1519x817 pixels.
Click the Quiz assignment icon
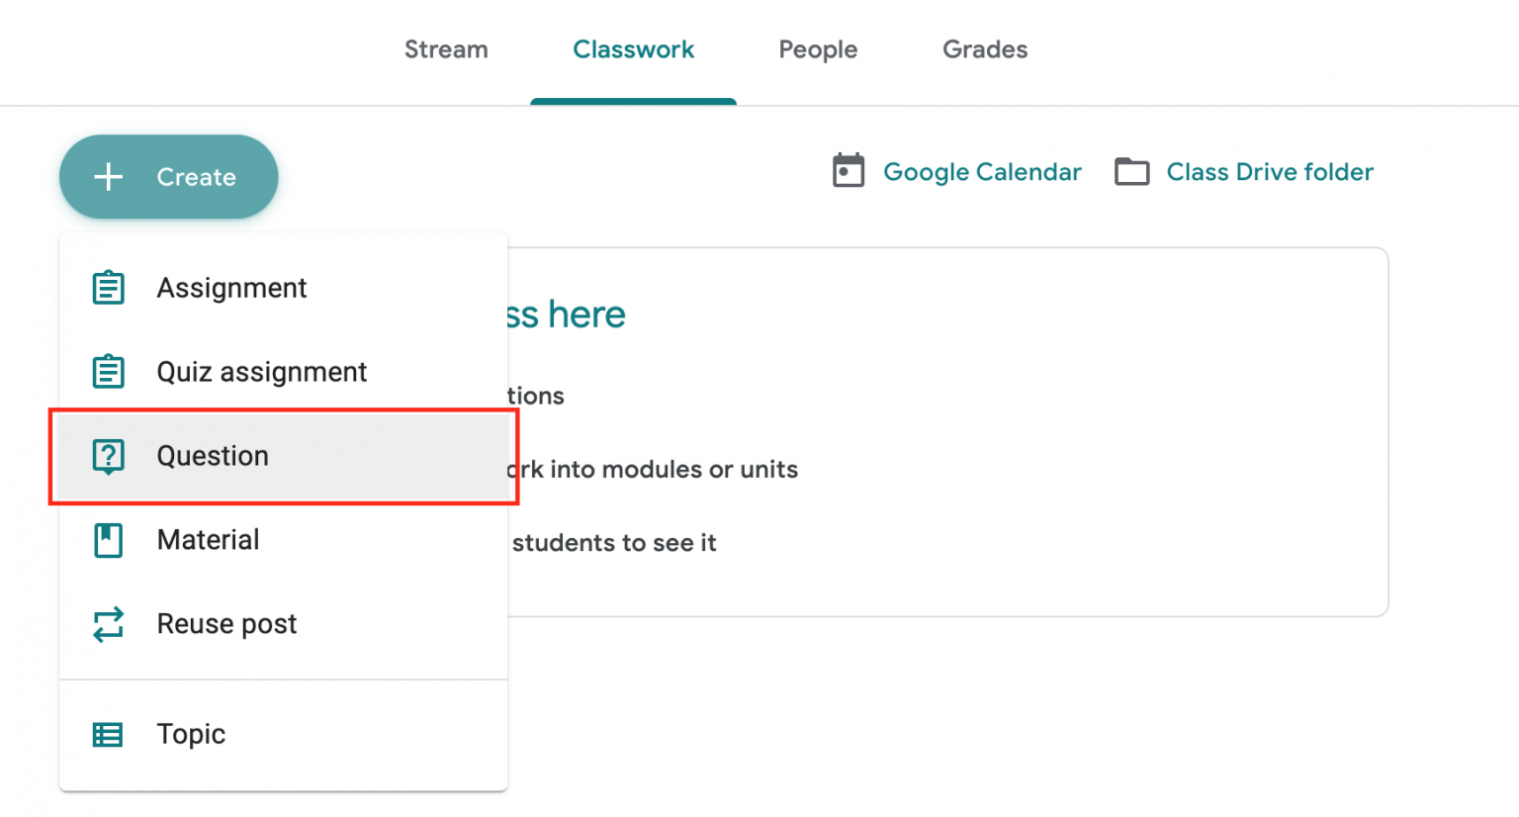point(108,372)
